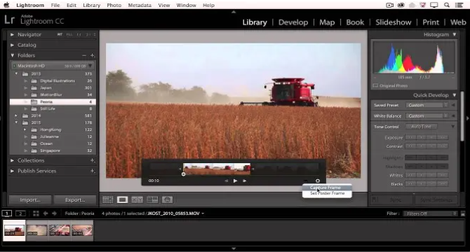Collapse the Folders panel
The image size is (470, 252).
click(x=13, y=55)
